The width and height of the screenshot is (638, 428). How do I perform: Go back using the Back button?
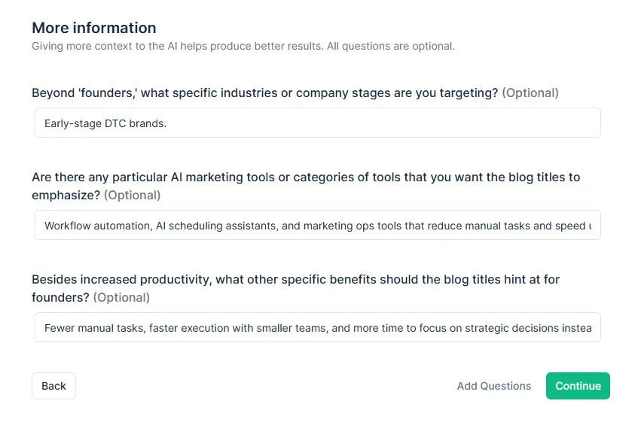(53, 386)
